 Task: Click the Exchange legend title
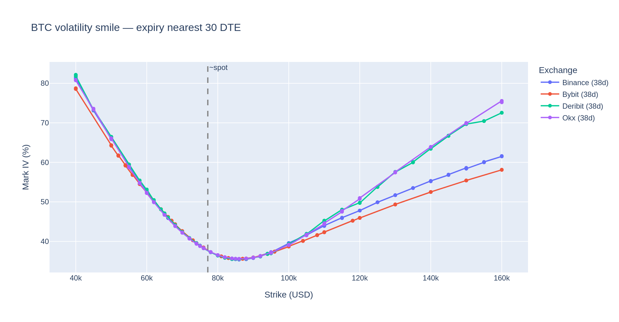coord(558,70)
